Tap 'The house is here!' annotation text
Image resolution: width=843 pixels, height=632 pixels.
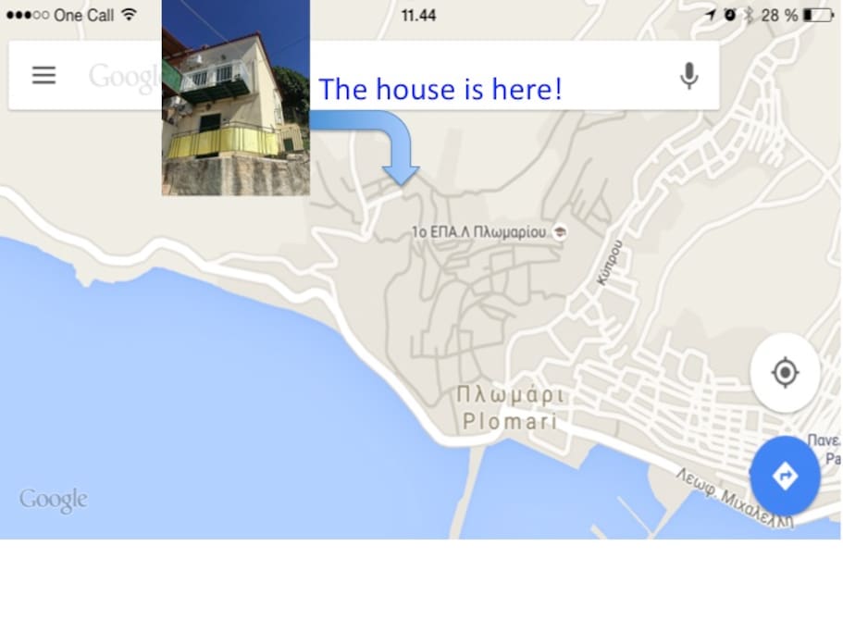pos(440,89)
